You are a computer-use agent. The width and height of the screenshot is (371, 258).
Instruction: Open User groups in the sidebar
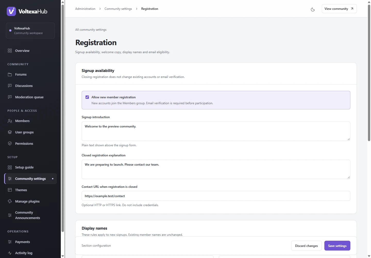[x=30, y=132]
